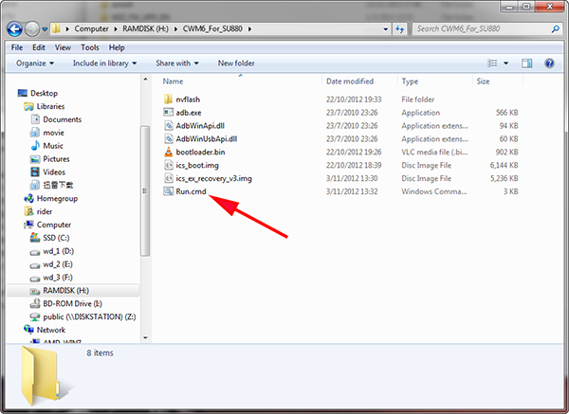Select the nvflash folder icon
Image resolution: width=569 pixels, height=414 pixels.
tap(169, 99)
